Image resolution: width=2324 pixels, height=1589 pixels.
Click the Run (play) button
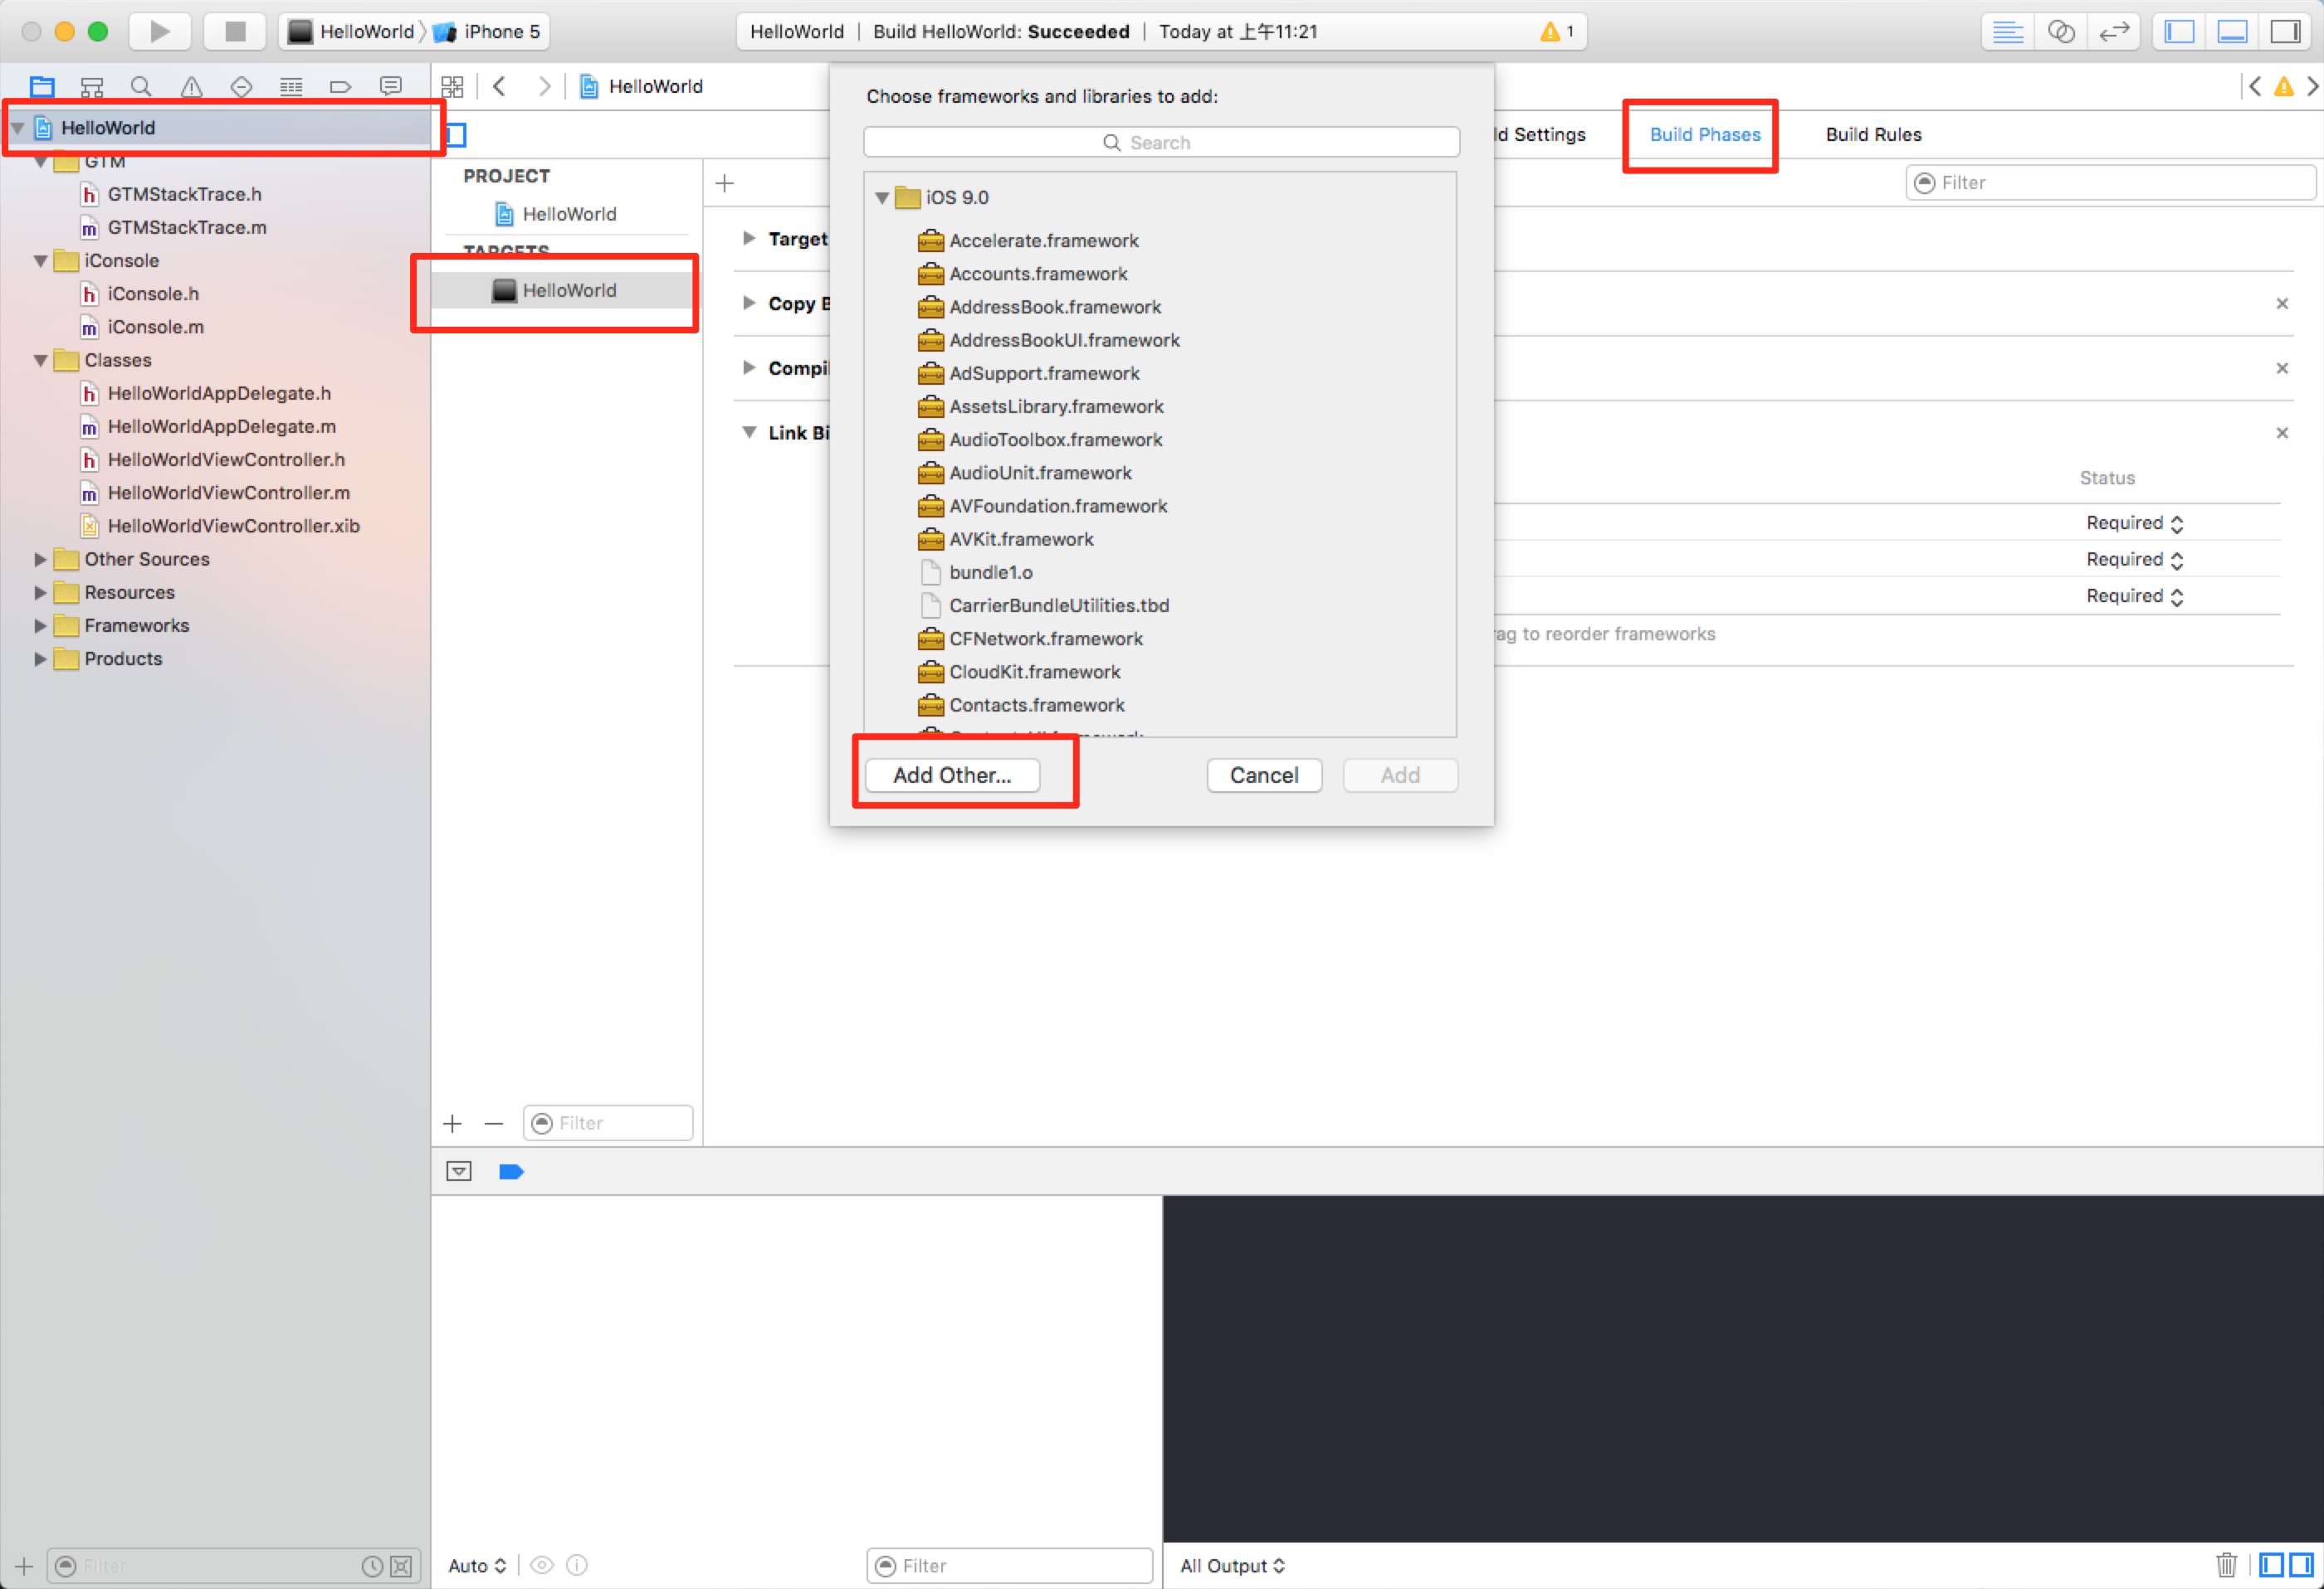point(159,31)
